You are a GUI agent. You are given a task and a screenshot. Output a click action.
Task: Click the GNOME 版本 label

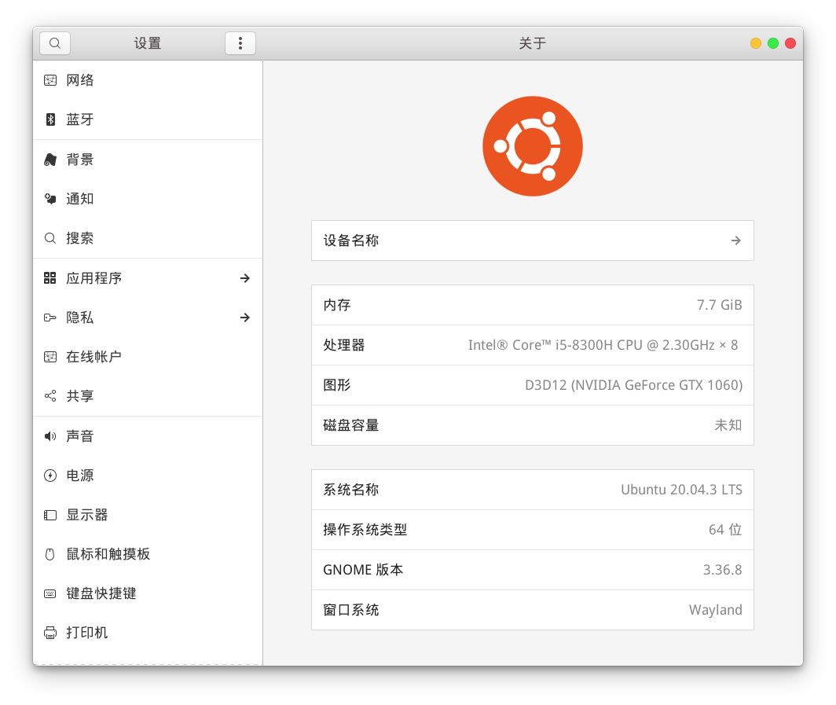[x=363, y=570]
